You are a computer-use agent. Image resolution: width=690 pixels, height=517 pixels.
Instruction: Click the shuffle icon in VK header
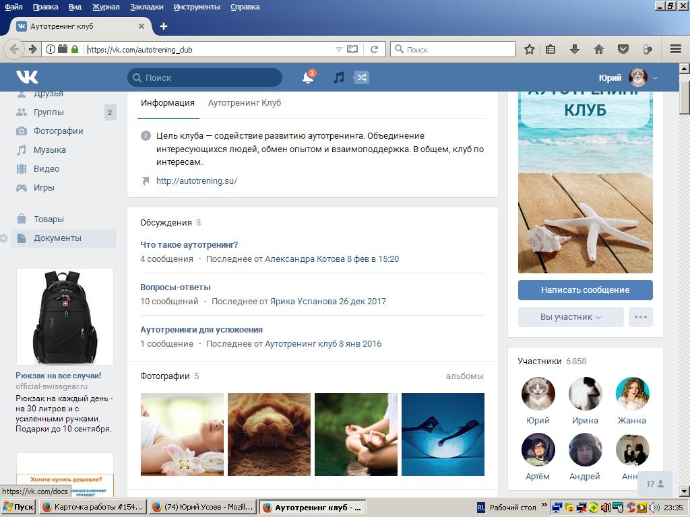tap(361, 78)
